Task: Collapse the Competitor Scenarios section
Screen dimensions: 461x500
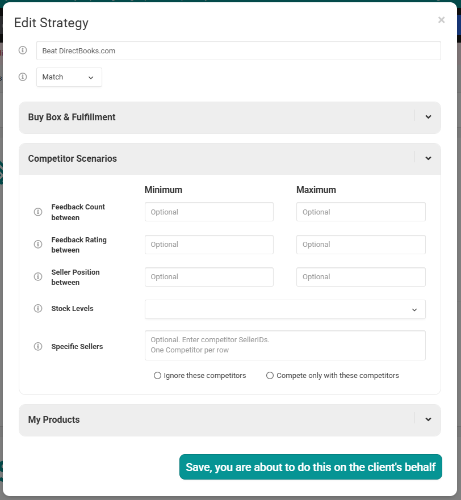Action: coord(428,158)
